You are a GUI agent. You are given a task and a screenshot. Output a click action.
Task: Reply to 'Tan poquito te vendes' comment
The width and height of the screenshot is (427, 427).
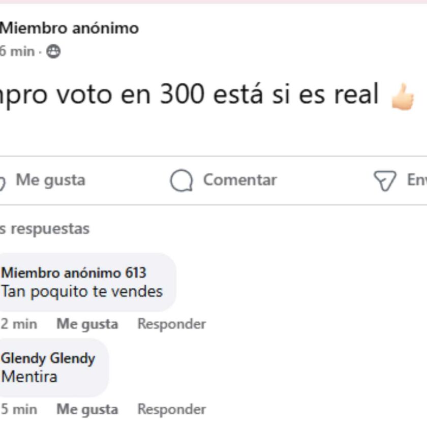(x=172, y=324)
